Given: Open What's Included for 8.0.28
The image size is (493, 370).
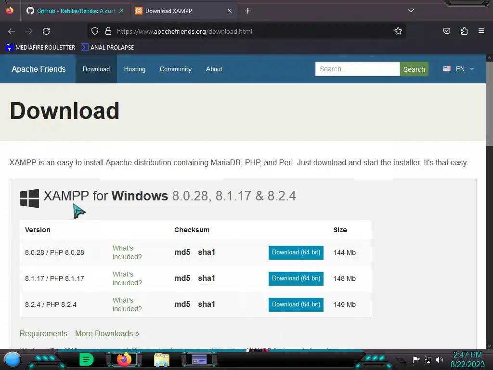Looking at the screenshot, I should (127, 252).
